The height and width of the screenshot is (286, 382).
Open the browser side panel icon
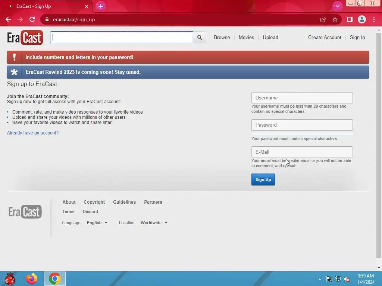click(350, 19)
